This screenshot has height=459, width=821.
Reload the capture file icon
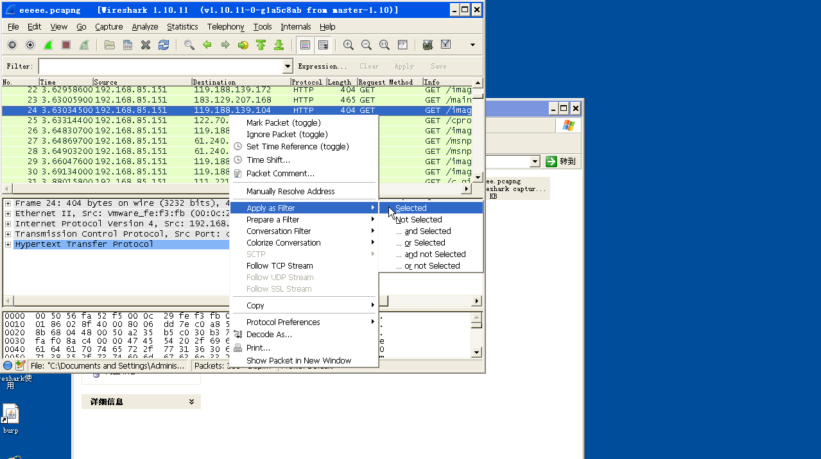[164, 45]
